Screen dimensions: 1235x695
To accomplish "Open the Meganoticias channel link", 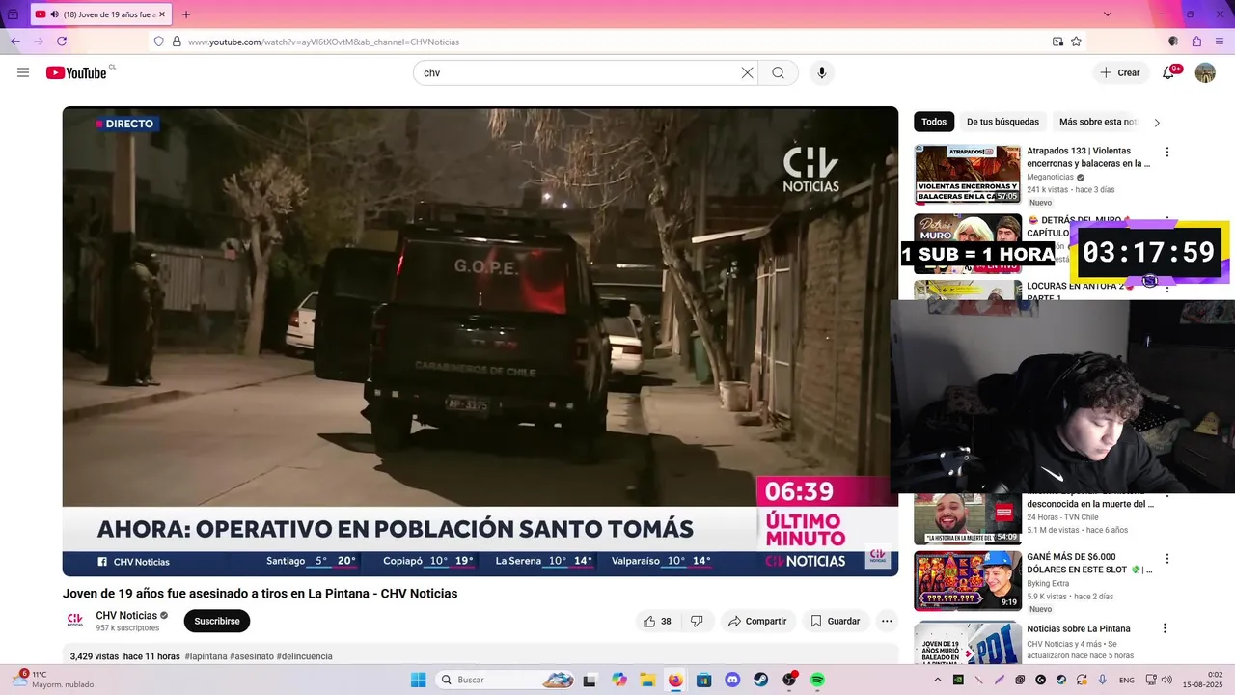I will click(x=1050, y=177).
